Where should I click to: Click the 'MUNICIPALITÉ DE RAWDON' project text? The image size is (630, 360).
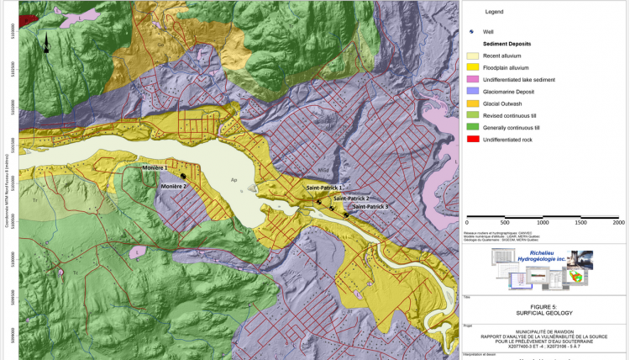(544, 332)
